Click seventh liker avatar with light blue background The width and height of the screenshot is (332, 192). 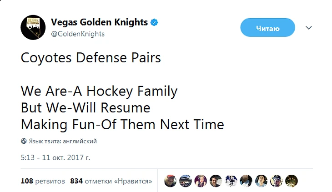(261, 181)
